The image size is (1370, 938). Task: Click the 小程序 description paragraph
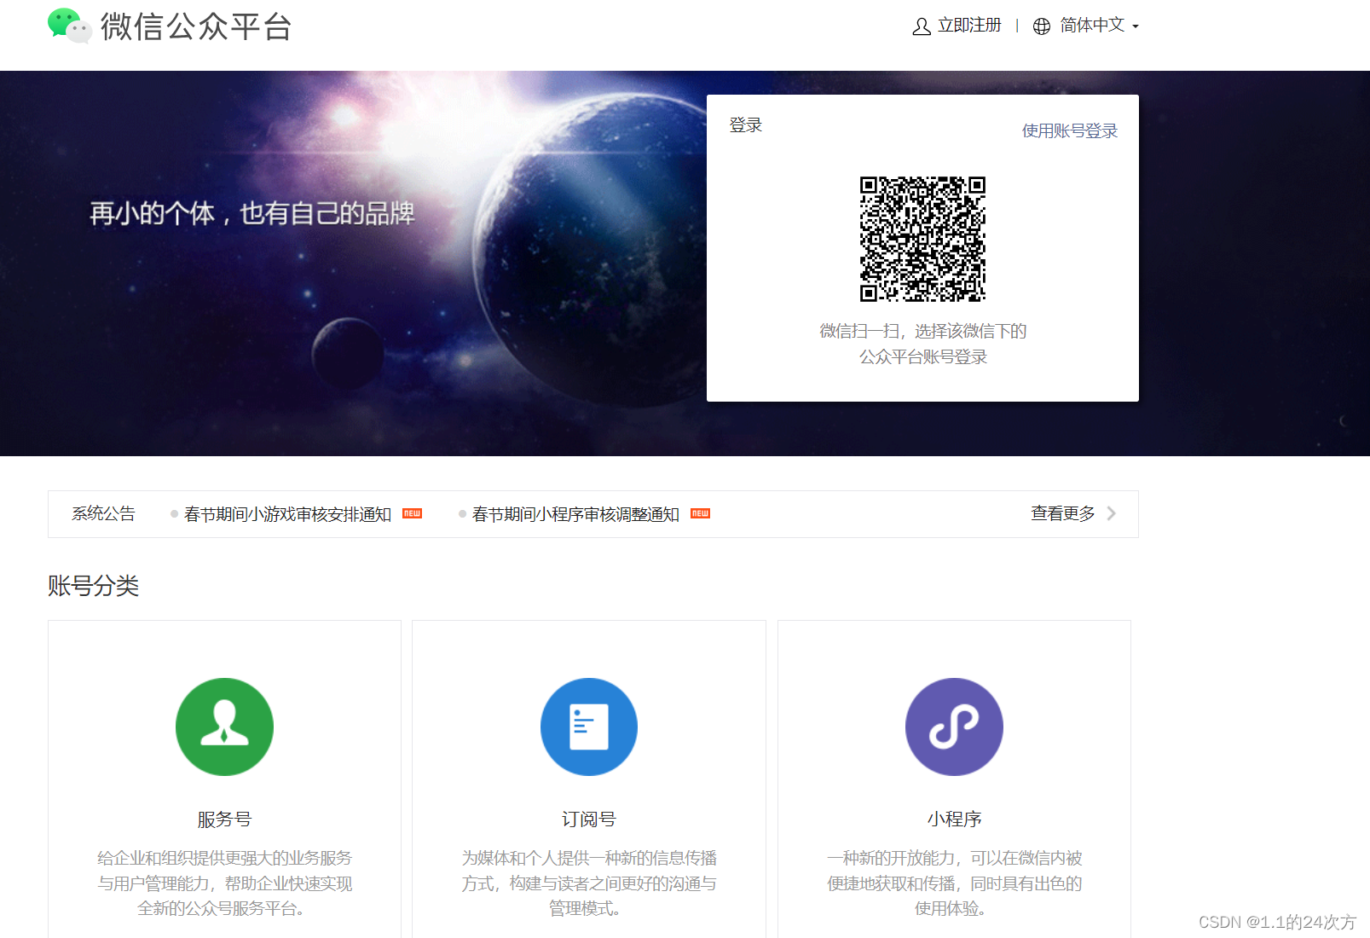(x=954, y=883)
